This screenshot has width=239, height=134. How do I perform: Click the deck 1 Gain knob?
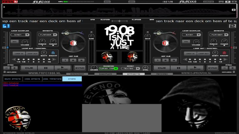(91, 36)
